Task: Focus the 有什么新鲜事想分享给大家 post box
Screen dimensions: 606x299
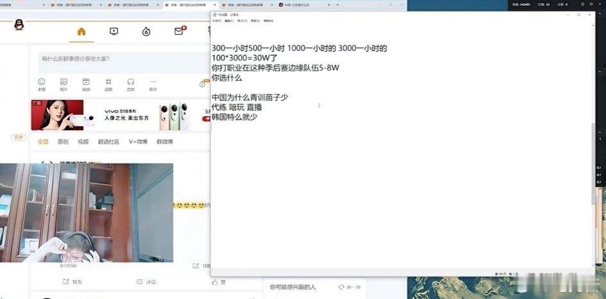Action: [125, 63]
